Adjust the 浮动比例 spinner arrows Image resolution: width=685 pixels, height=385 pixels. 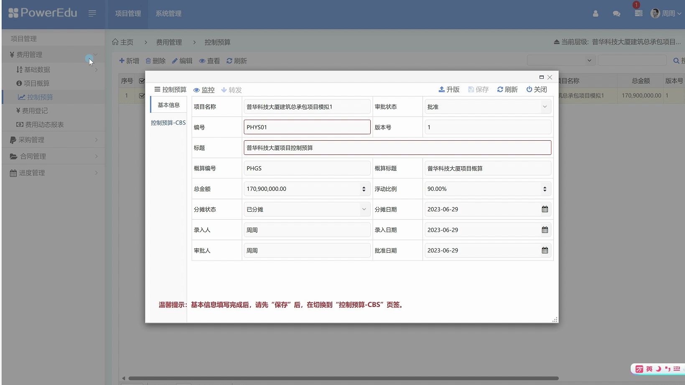[x=545, y=189]
